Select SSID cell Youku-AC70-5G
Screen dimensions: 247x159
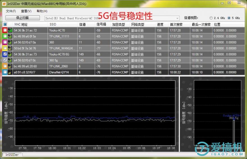[59, 54]
